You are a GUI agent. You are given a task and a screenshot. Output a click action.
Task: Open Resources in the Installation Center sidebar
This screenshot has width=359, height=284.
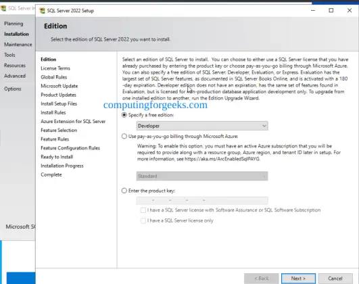15,66
